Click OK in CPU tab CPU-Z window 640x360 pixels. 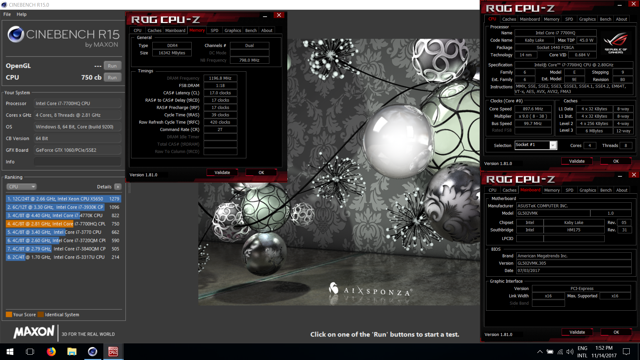616,161
